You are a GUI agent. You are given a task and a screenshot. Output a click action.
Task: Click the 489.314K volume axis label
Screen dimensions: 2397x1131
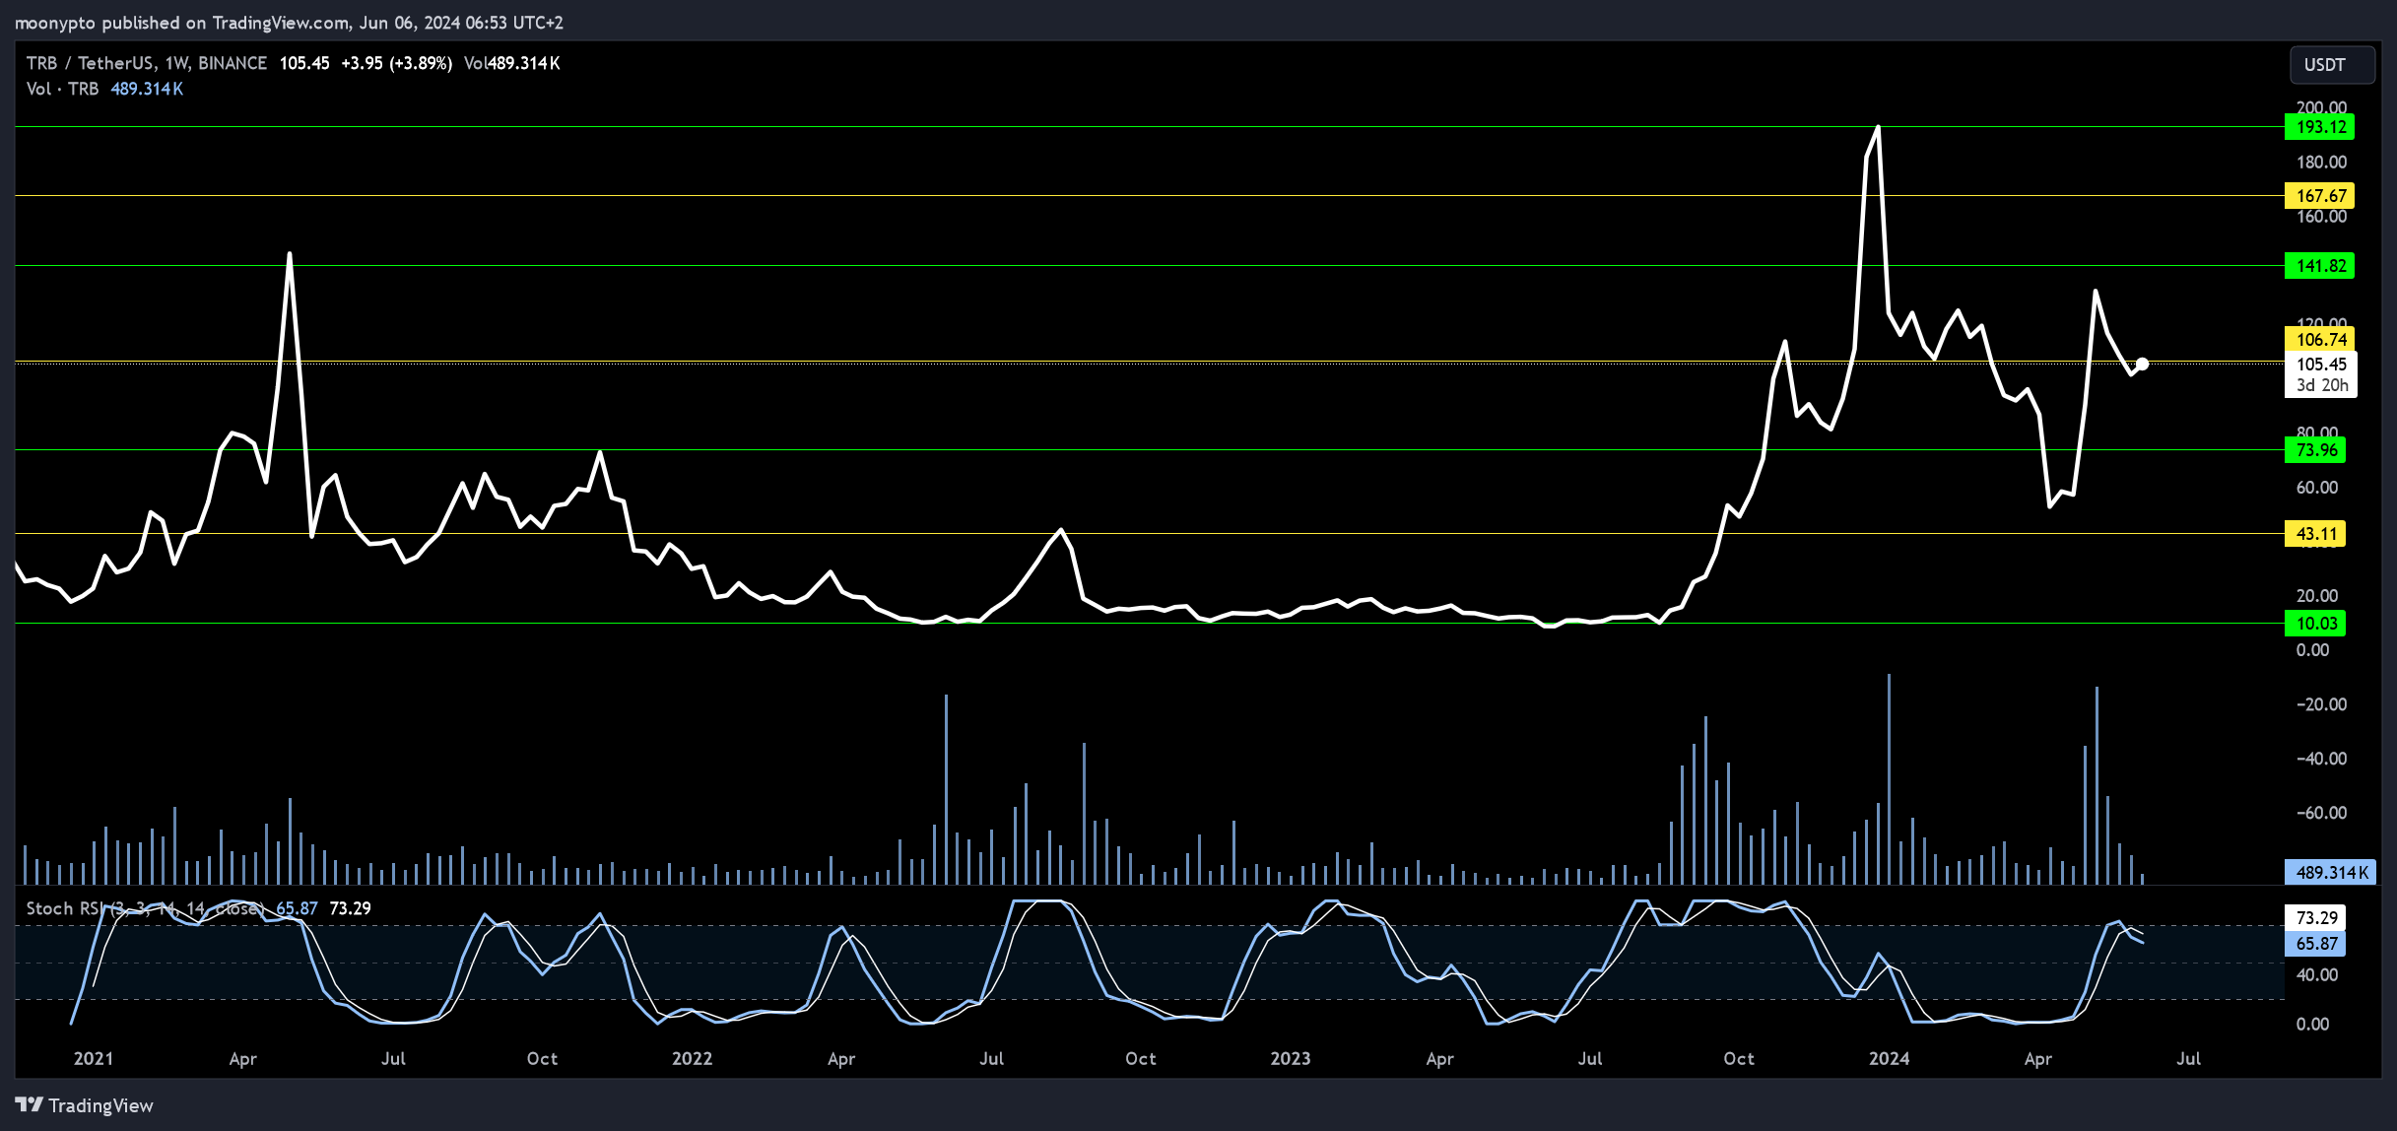pyautogui.click(x=2330, y=873)
